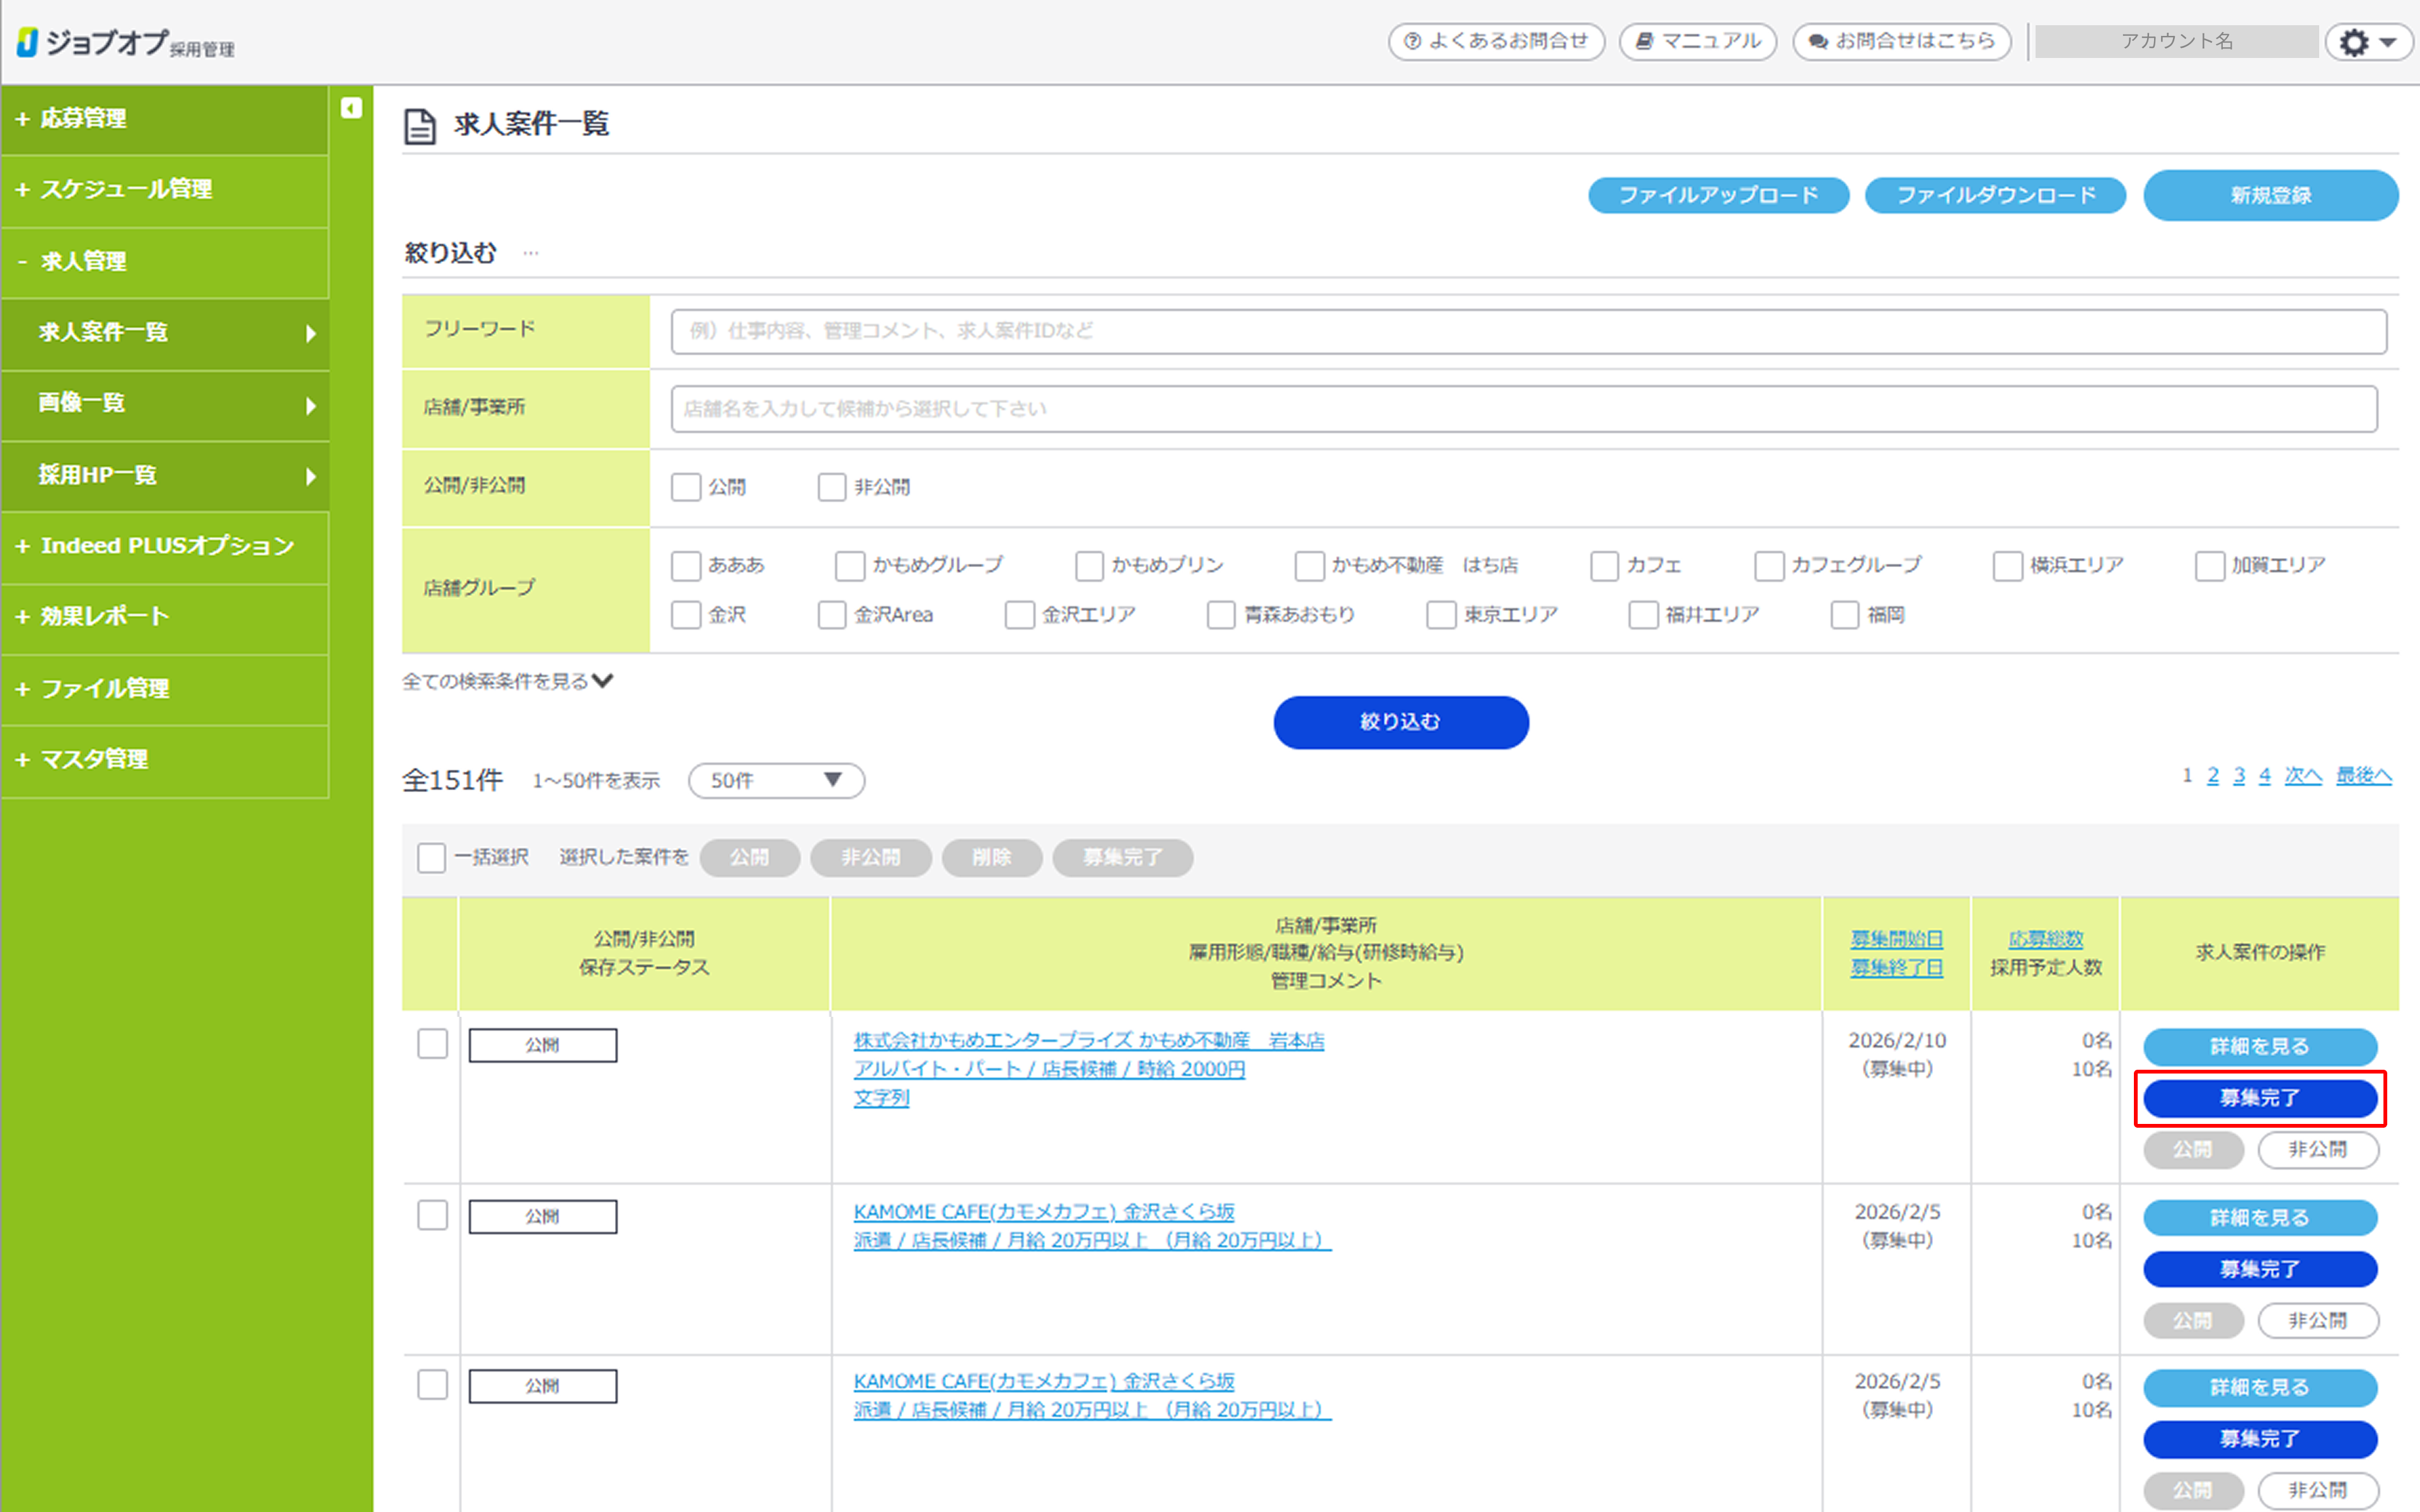Expand 全ての検索条件を見る
This screenshot has width=2420, height=1512.
507,682
